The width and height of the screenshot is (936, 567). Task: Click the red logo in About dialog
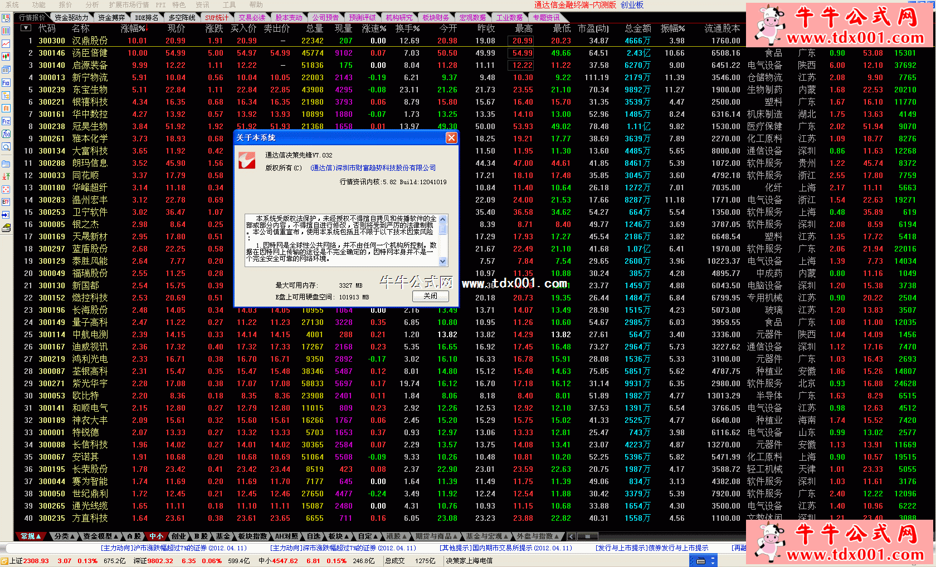coord(247,160)
